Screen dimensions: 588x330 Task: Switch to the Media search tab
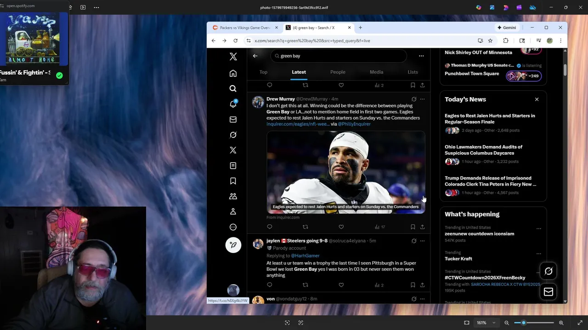(x=376, y=72)
